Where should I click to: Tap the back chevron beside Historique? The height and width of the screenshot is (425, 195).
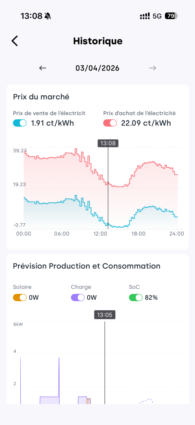(x=15, y=41)
